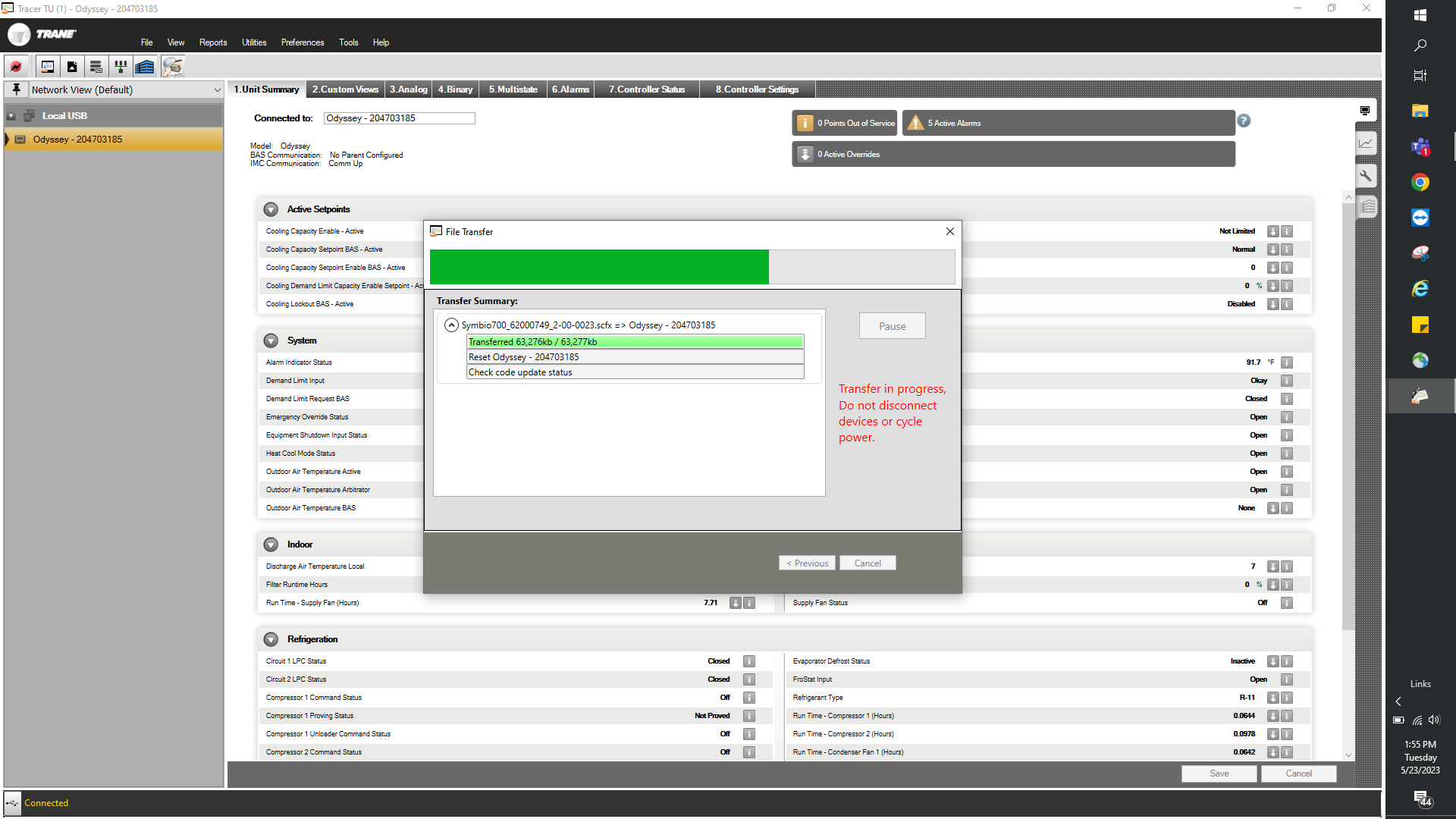Open the stacked servers device configuration icon
1456x819 pixels.
pos(96,67)
